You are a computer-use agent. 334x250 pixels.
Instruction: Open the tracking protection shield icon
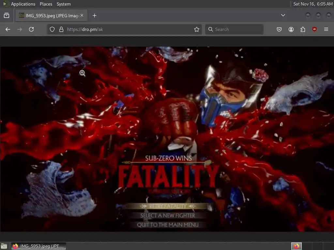(52, 29)
